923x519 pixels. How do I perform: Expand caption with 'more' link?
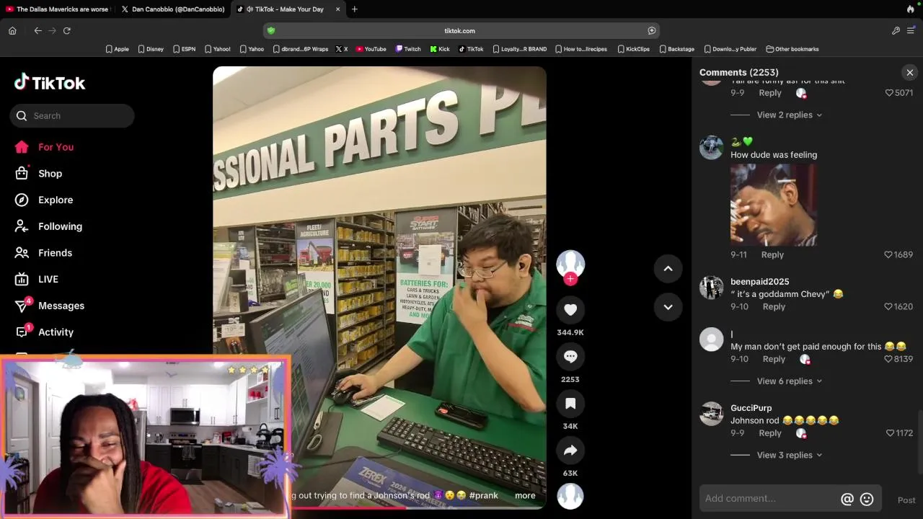(x=525, y=496)
